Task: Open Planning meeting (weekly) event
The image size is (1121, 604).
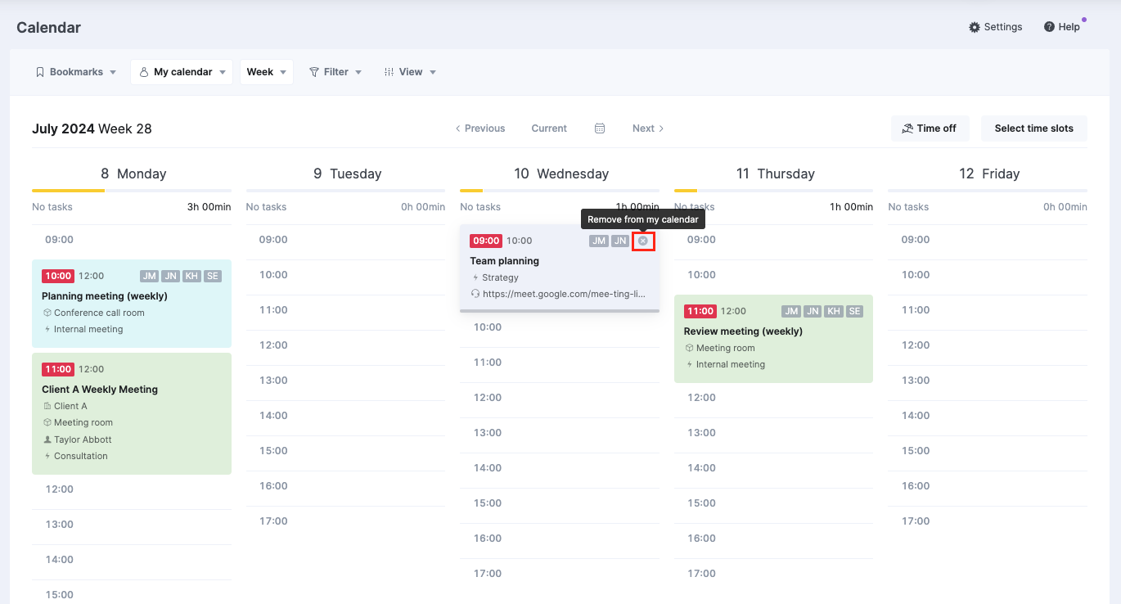Action: [x=104, y=296]
